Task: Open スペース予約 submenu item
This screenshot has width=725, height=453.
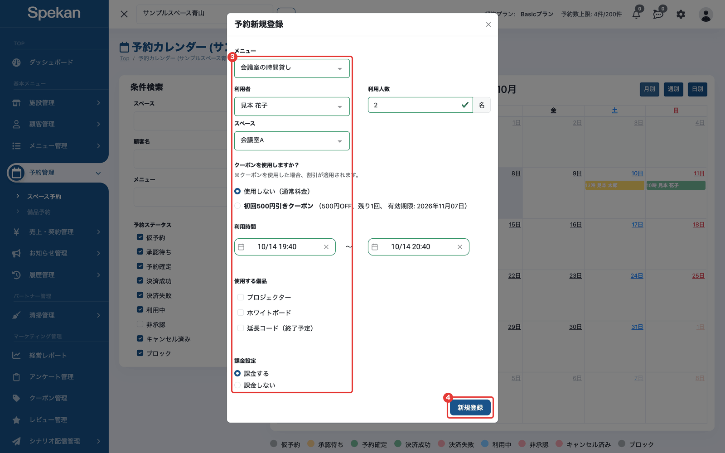Action: tap(44, 197)
